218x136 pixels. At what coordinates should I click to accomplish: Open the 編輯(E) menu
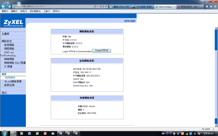click(14, 11)
